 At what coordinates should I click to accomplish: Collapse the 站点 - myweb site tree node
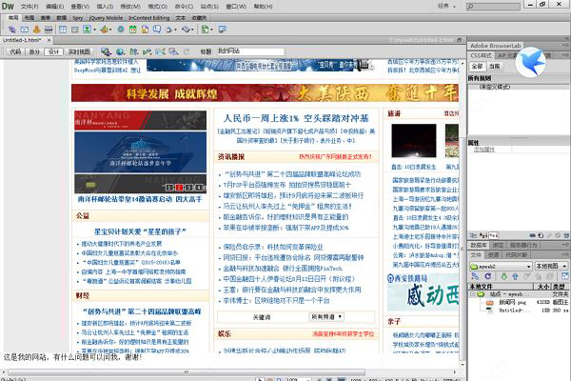coord(471,294)
